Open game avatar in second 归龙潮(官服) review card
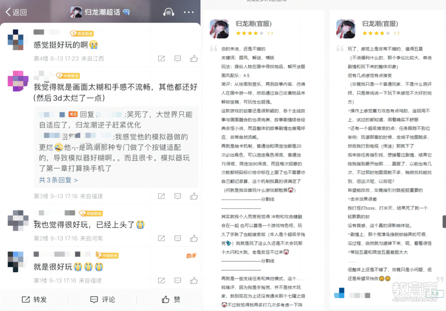Screen dimensions: 446x311 coord(346,29)
